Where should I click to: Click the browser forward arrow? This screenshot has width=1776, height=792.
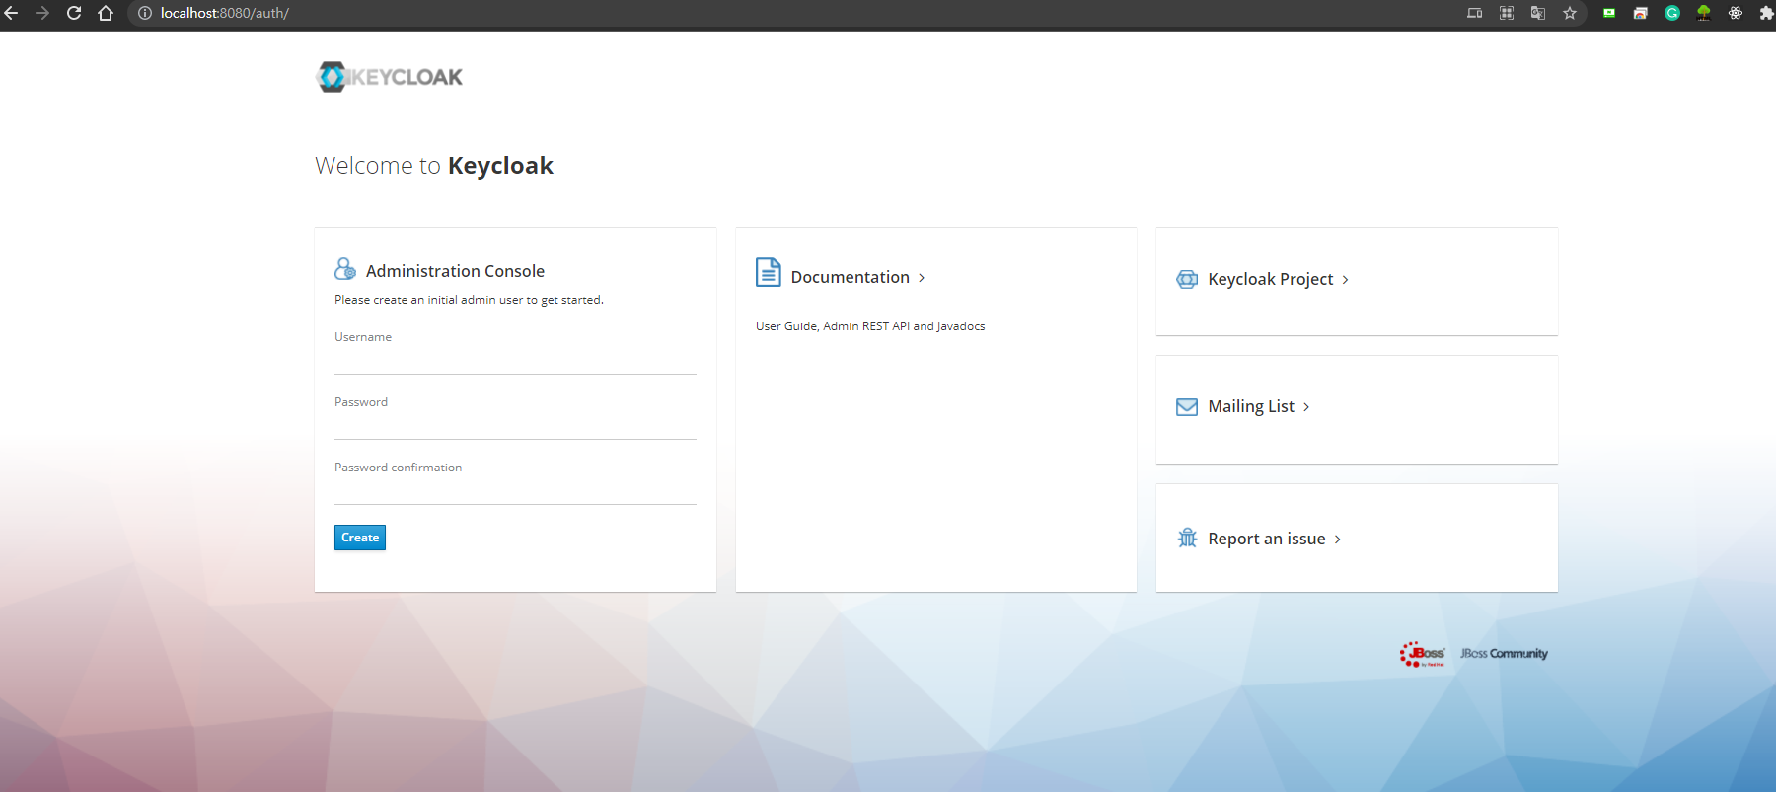click(42, 13)
